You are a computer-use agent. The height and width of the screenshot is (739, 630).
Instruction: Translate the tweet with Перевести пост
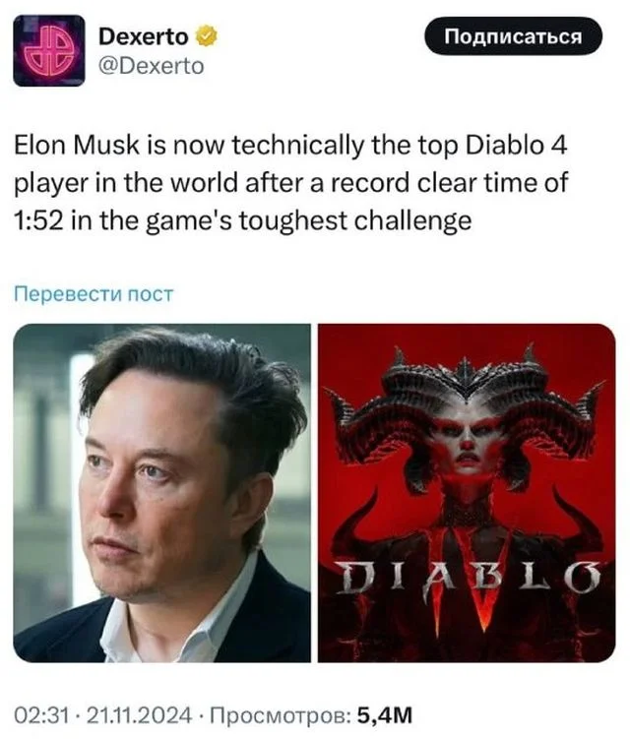(94, 293)
